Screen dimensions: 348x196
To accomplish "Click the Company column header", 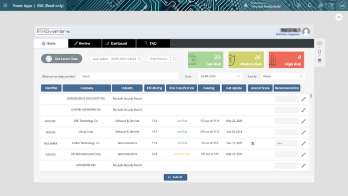I will (86, 88).
